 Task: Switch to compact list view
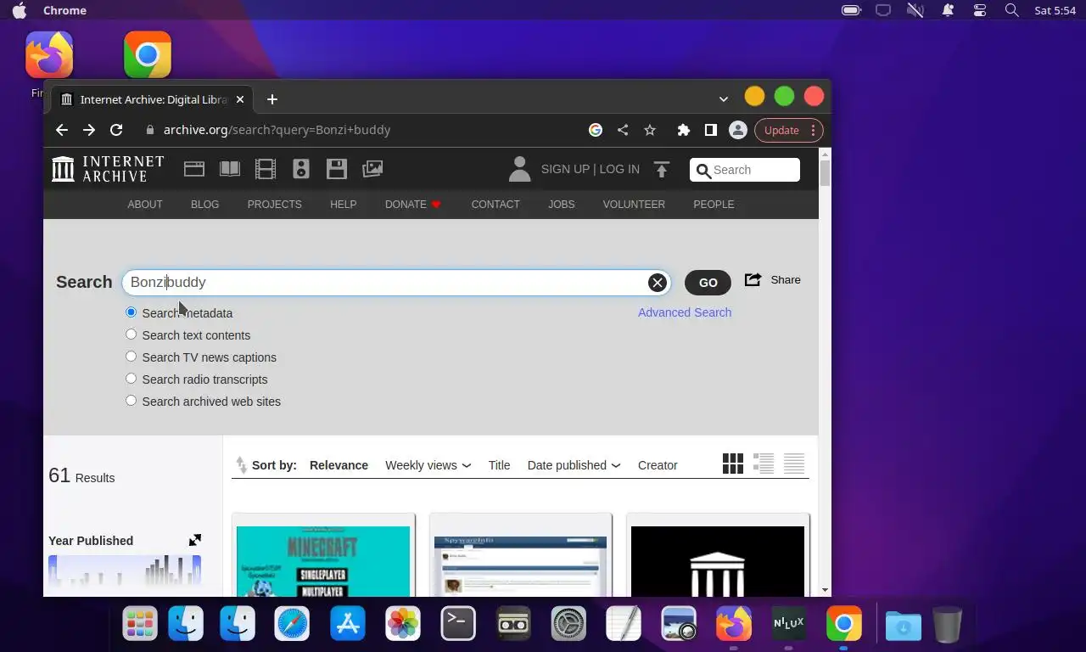point(794,464)
